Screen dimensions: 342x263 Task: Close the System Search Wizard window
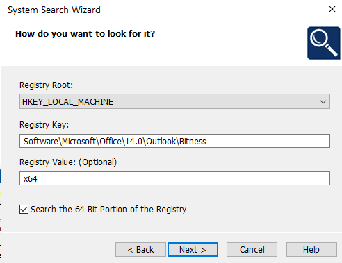click(x=332, y=9)
